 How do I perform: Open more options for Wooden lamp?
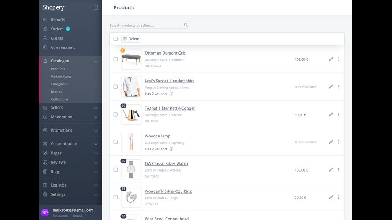(x=339, y=142)
